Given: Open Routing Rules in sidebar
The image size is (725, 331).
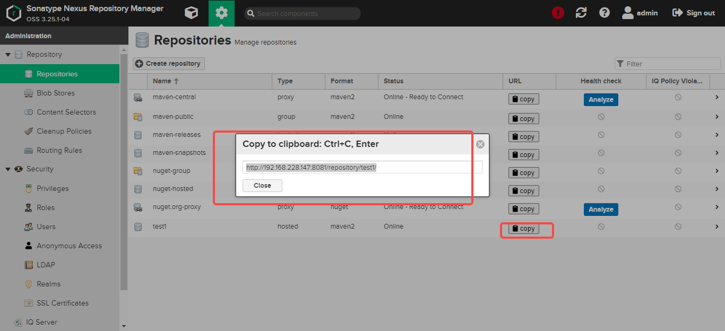Looking at the screenshot, I should pos(59,150).
